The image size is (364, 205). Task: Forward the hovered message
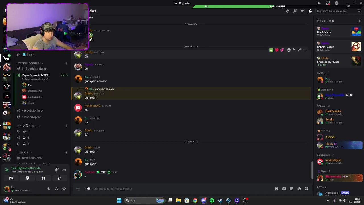(299, 50)
